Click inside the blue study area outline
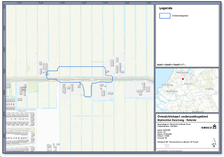The height and width of the screenshot is (157, 224). [x=81, y=73]
